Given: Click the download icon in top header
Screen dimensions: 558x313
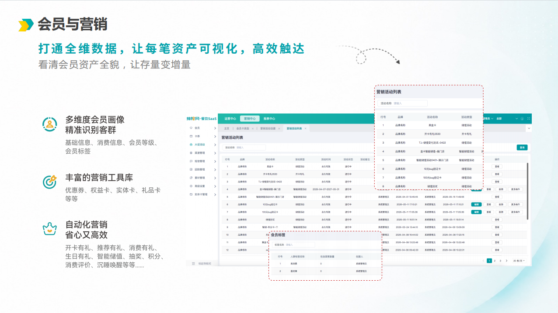Looking at the screenshot, I should point(522,119).
